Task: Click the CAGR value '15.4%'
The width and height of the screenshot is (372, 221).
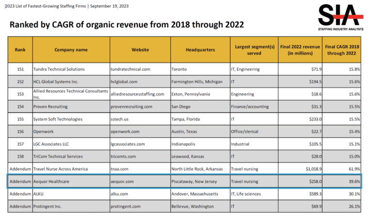Action: (354, 132)
